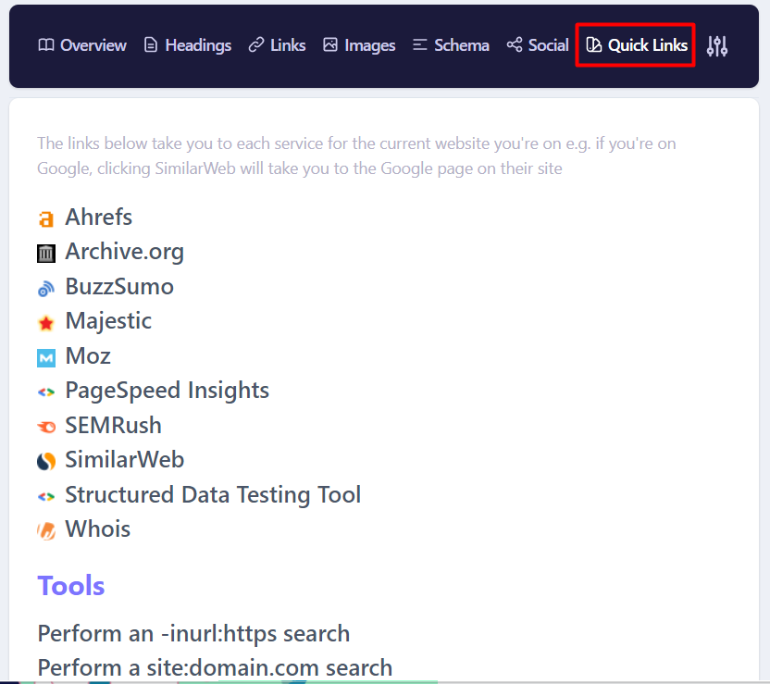Click the PageSpeed Insights arrows icon
Image resolution: width=770 pixels, height=684 pixels.
coord(46,392)
